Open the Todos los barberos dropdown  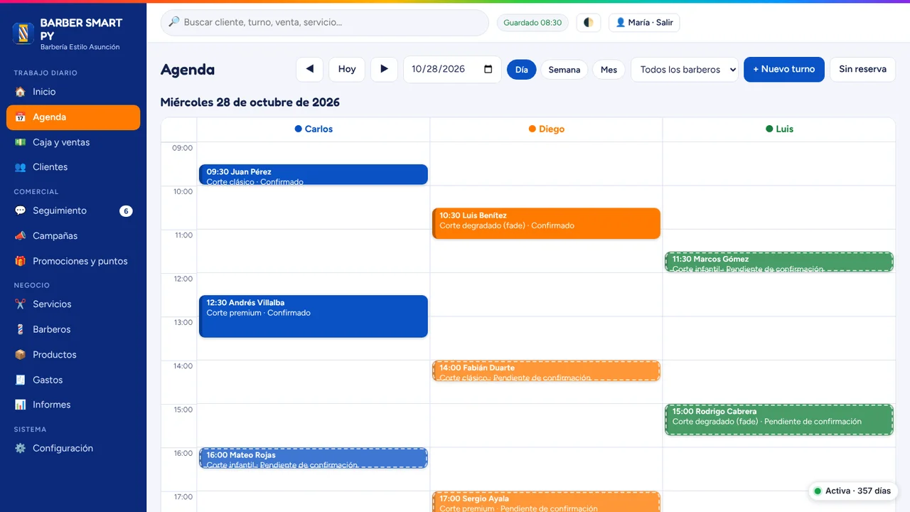(x=685, y=70)
